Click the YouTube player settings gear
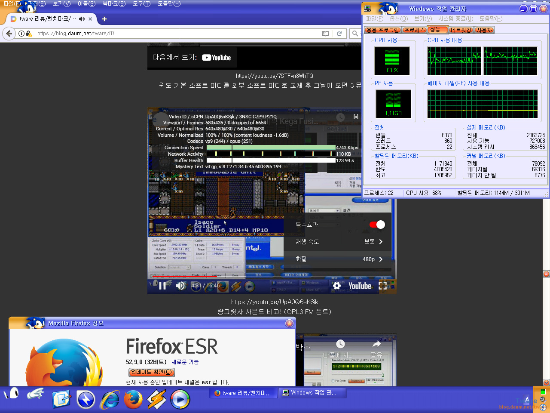Image resolution: width=550 pixels, height=413 pixels. click(337, 286)
